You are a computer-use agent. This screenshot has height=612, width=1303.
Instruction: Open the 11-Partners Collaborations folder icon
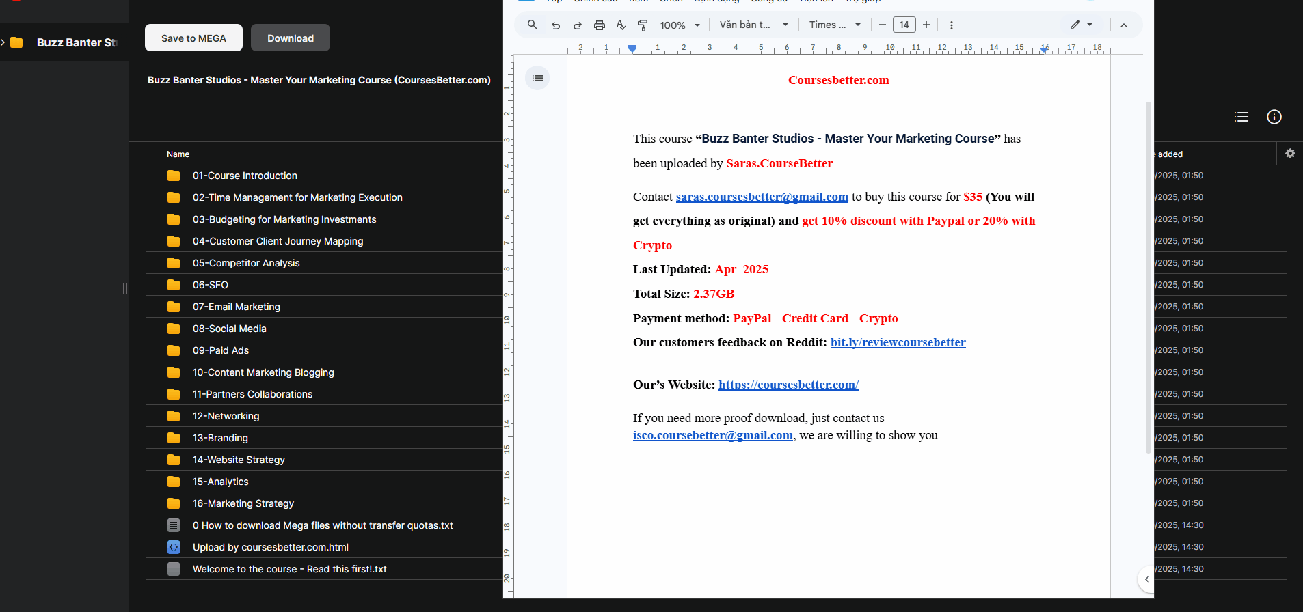pyautogui.click(x=174, y=394)
